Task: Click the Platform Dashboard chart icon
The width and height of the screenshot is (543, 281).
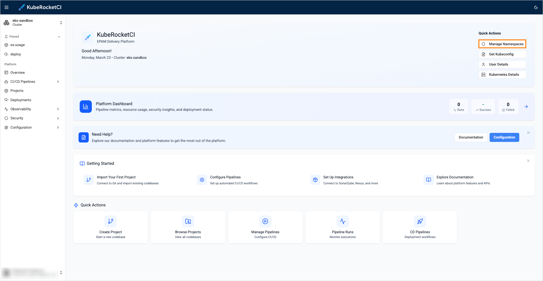Action: tap(86, 107)
